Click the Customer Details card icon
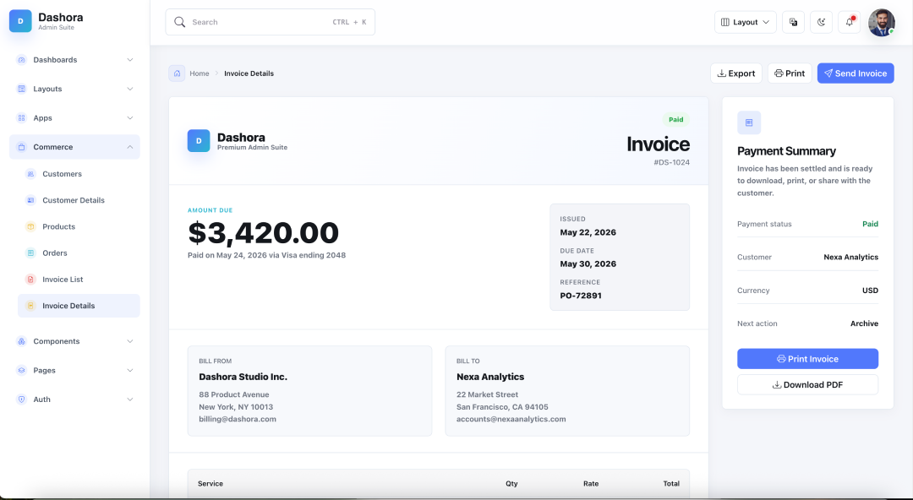The height and width of the screenshot is (500, 913). [x=31, y=200]
